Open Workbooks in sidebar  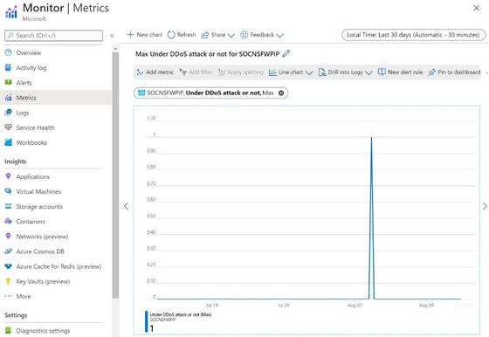click(x=31, y=142)
